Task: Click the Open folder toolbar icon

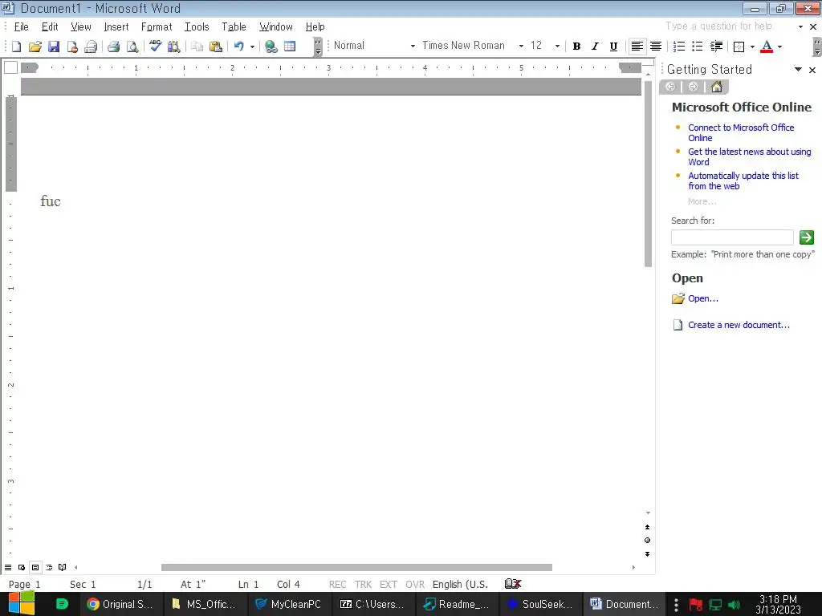Action: point(35,47)
